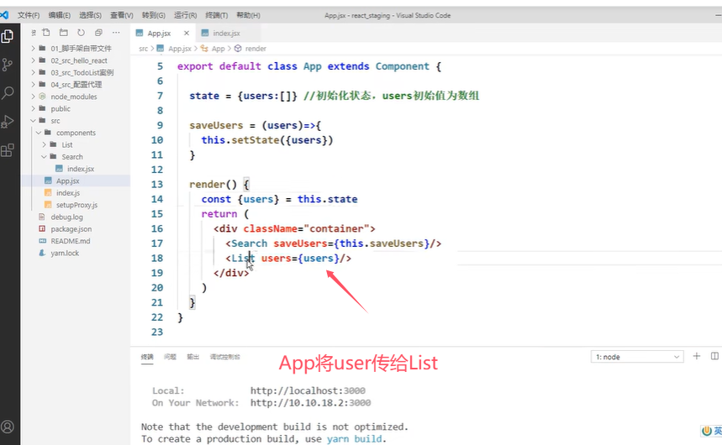Collapse the components folder
The image size is (722, 445).
(76, 133)
